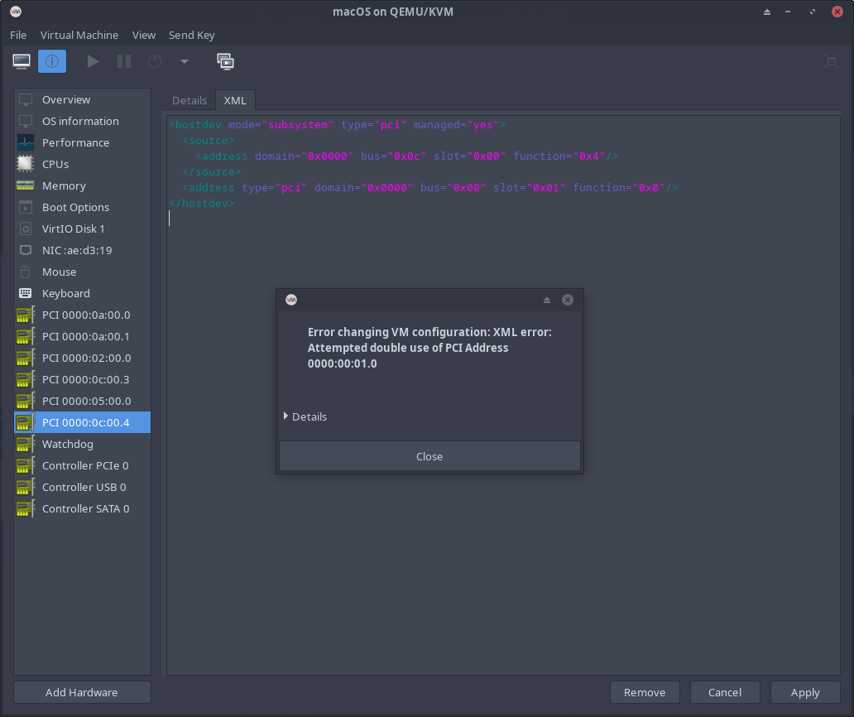Click the fullscreen icon in toolbar
854x717 pixels.
[x=832, y=61]
